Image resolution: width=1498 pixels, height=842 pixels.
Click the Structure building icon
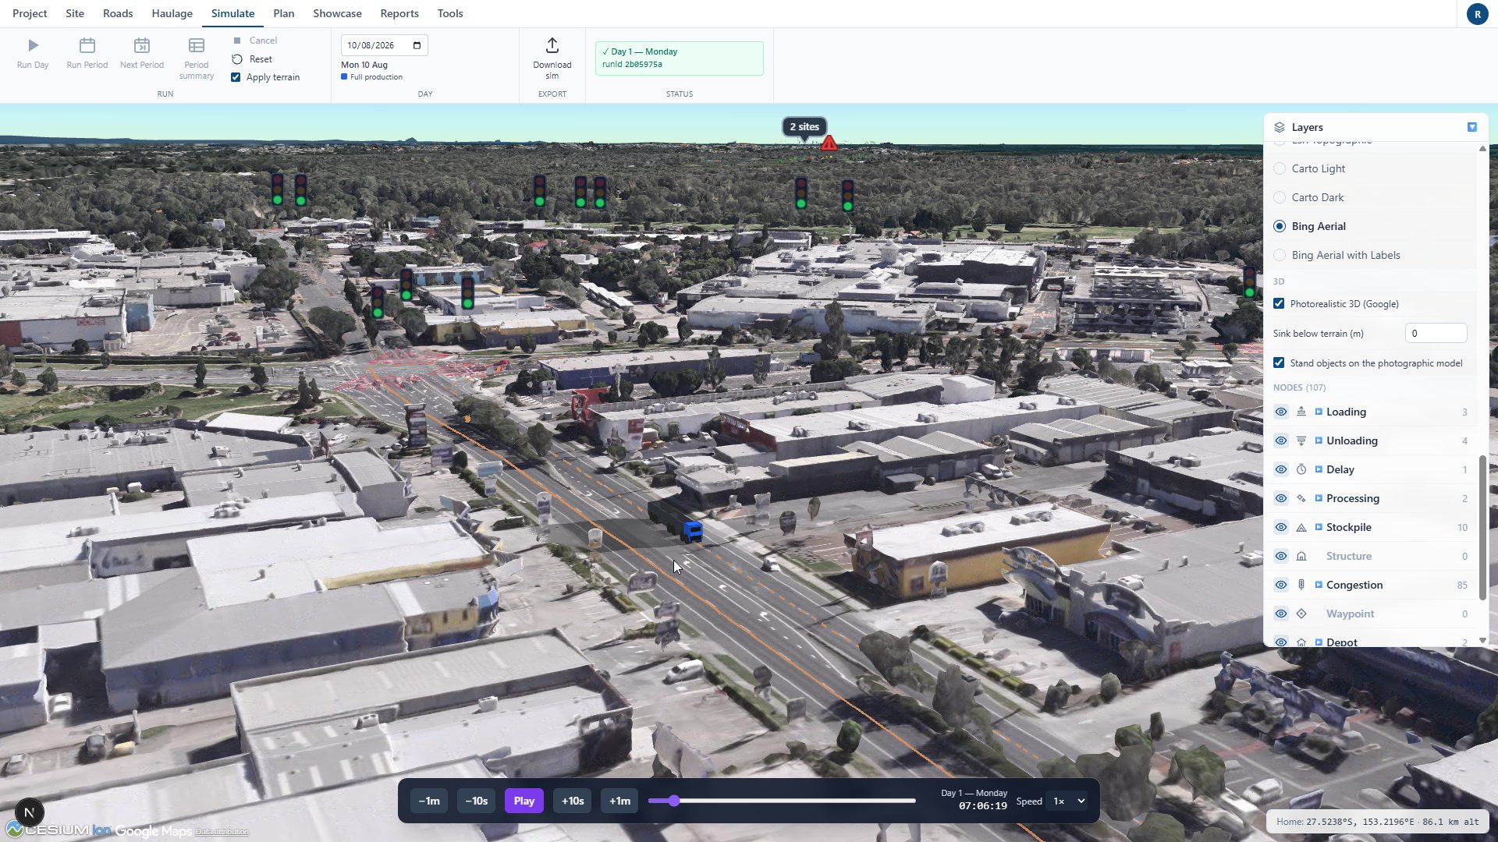[x=1301, y=556]
